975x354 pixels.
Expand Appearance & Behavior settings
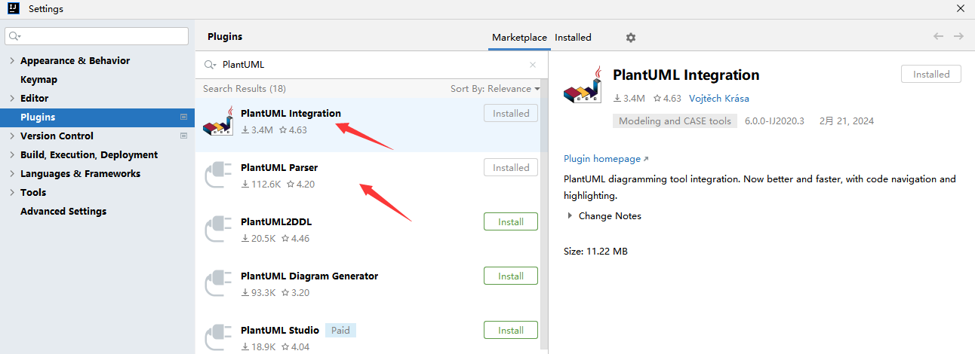coord(11,60)
